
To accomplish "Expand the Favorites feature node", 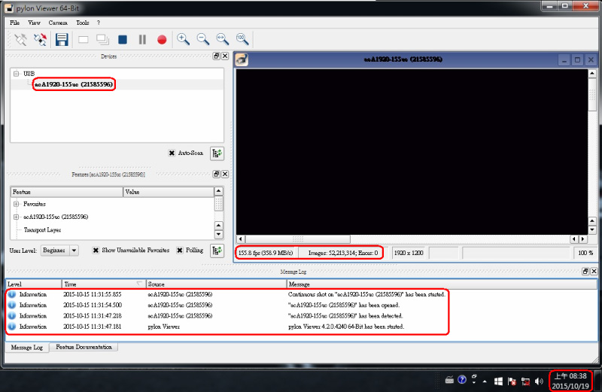I will tap(16, 204).
